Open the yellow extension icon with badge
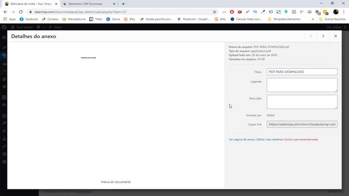The image size is (349, 196). tap(326, 12)
